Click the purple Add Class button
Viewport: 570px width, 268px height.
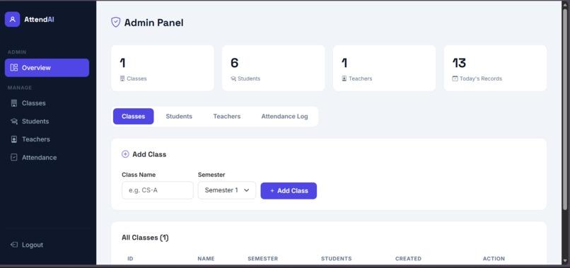(289, 190)
